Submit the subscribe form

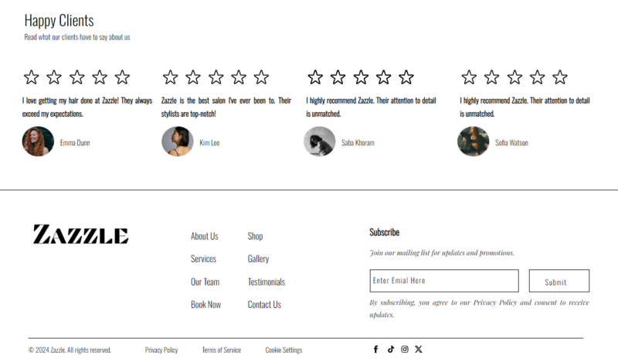(x=559, y=281)
